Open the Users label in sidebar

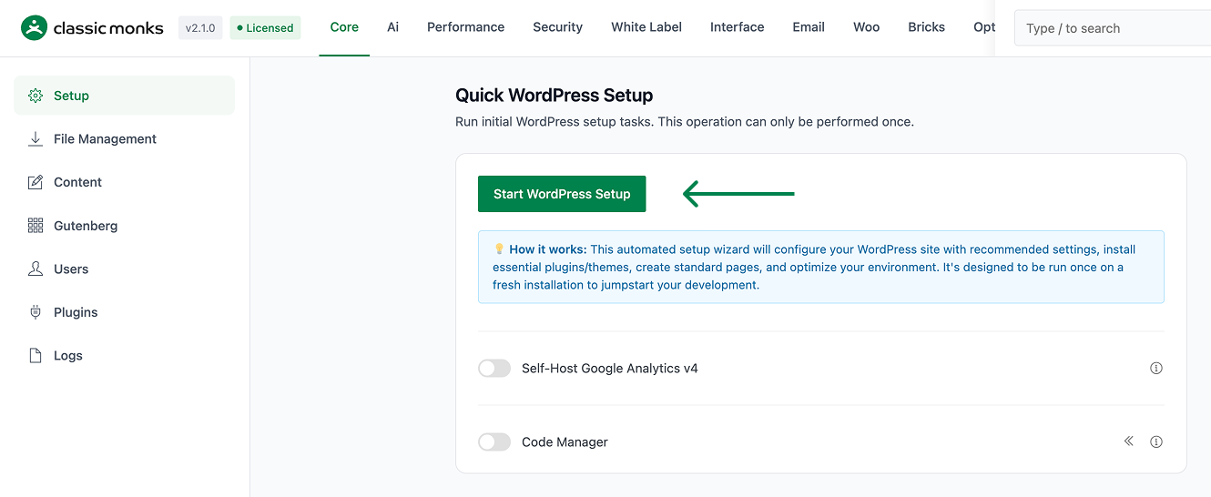[x=71, y=269]
